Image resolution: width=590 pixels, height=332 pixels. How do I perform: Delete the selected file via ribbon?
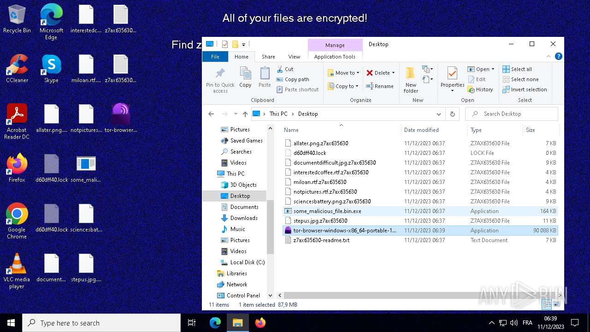pos(381,73)
